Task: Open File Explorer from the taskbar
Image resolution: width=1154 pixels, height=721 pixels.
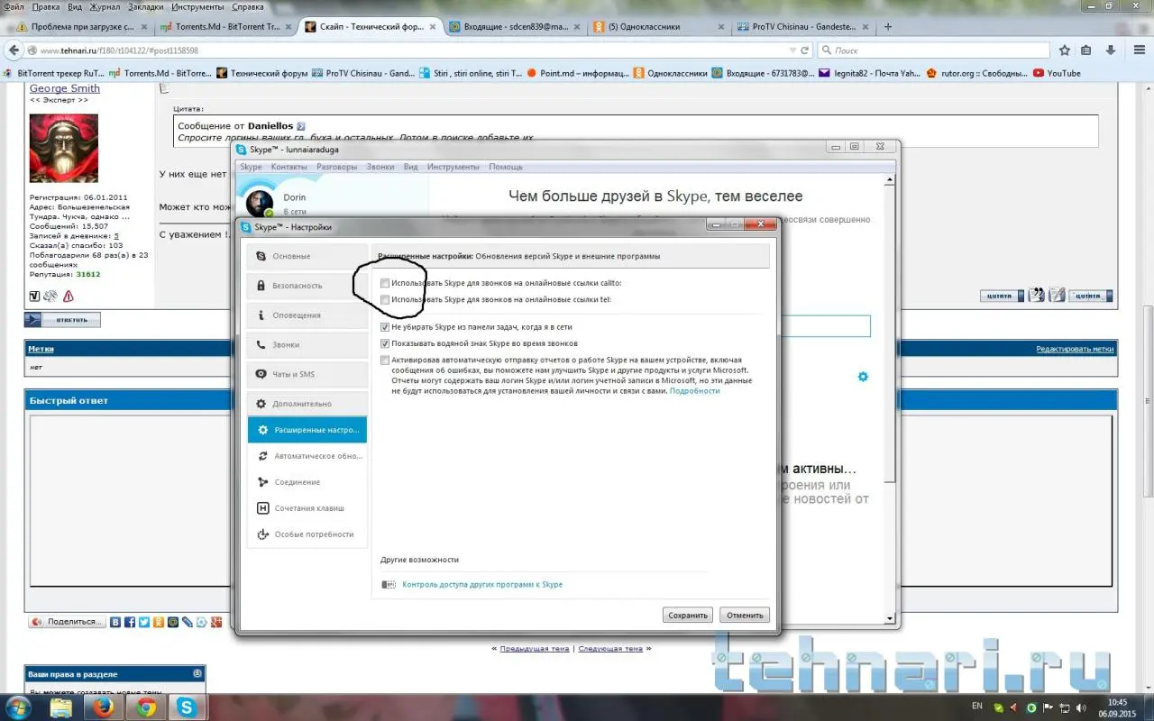Action: tap(61, 707)
